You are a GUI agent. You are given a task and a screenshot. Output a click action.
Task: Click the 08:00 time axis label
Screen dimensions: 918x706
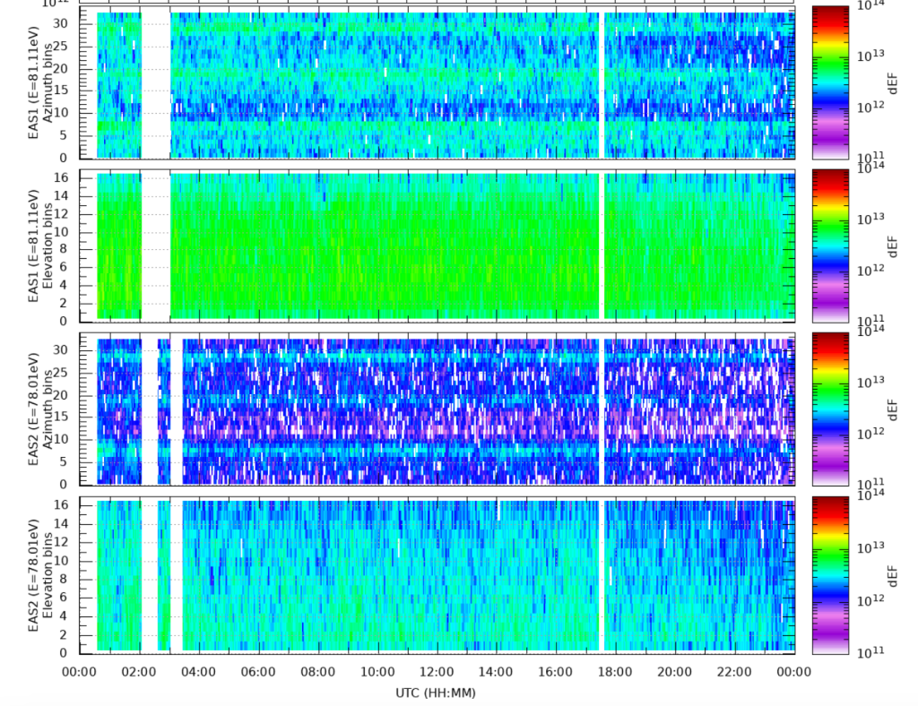tap(318, 671)
